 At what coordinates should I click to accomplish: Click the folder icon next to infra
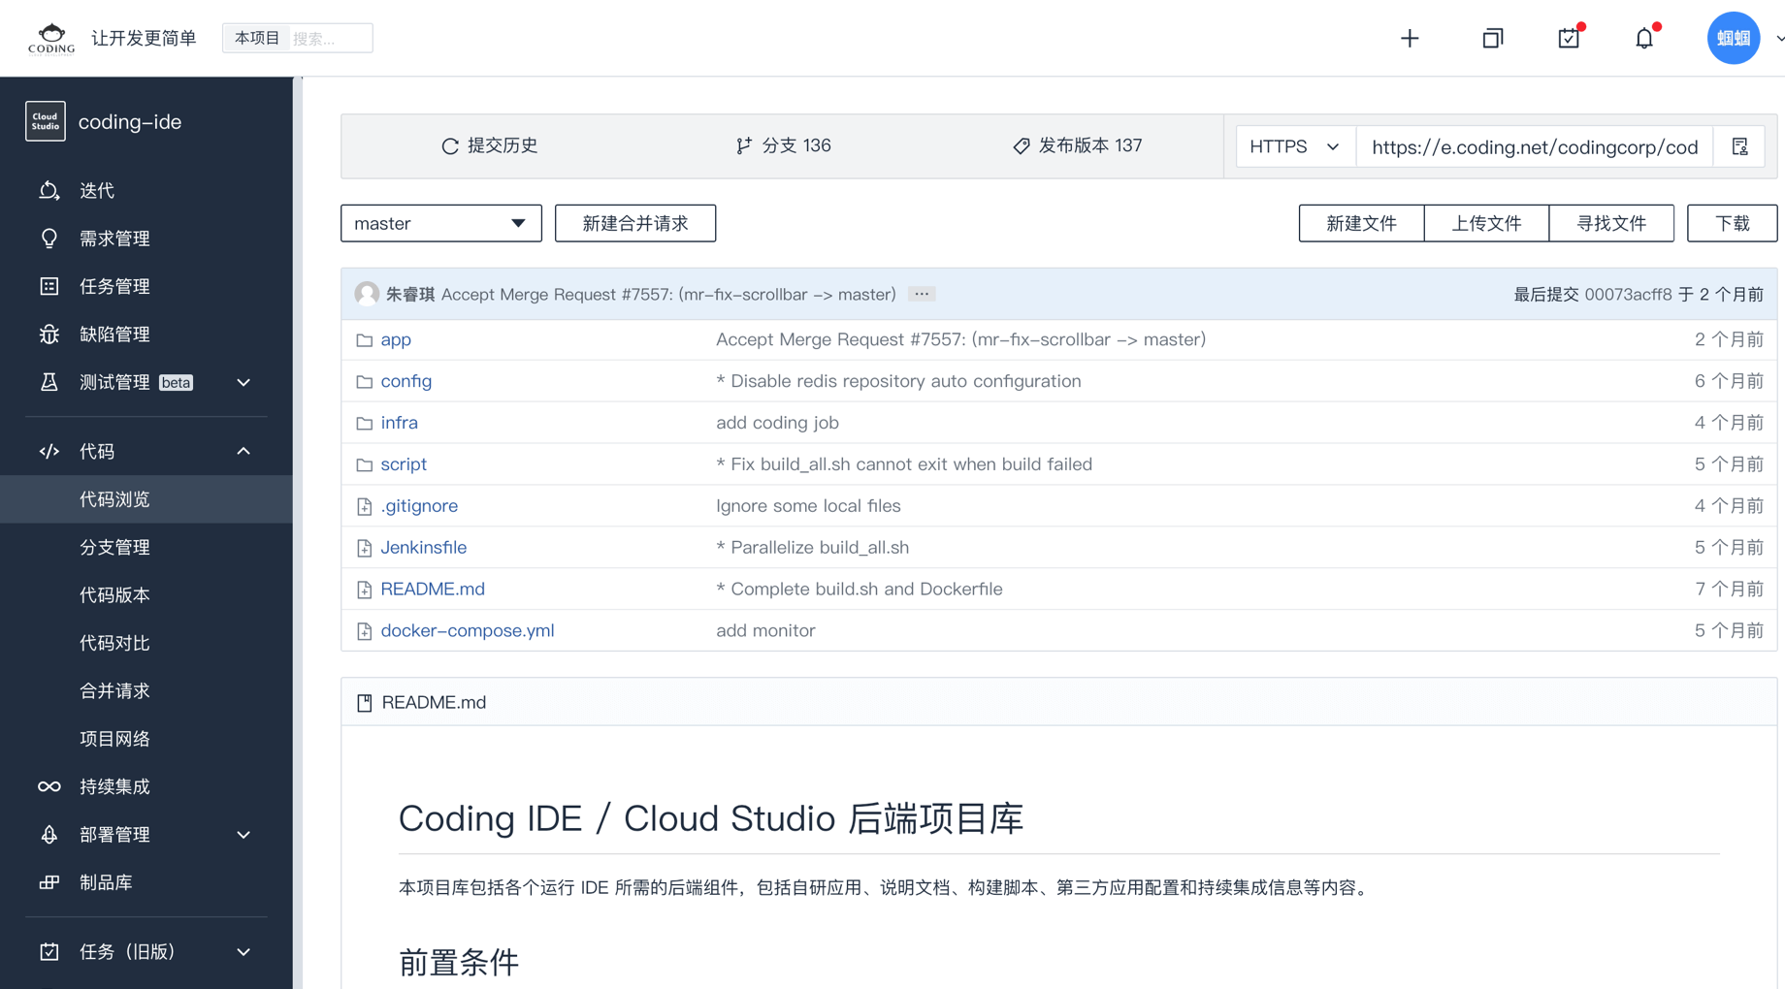tap(365, 424)
